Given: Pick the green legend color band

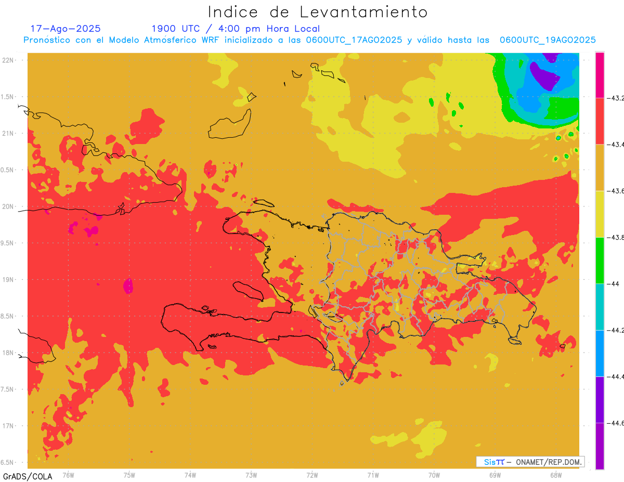Looking at the screenshot, I should [600, 260].
